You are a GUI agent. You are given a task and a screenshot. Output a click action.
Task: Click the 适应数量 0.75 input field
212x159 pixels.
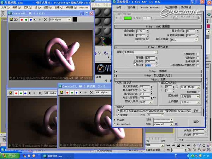[141, 31]
